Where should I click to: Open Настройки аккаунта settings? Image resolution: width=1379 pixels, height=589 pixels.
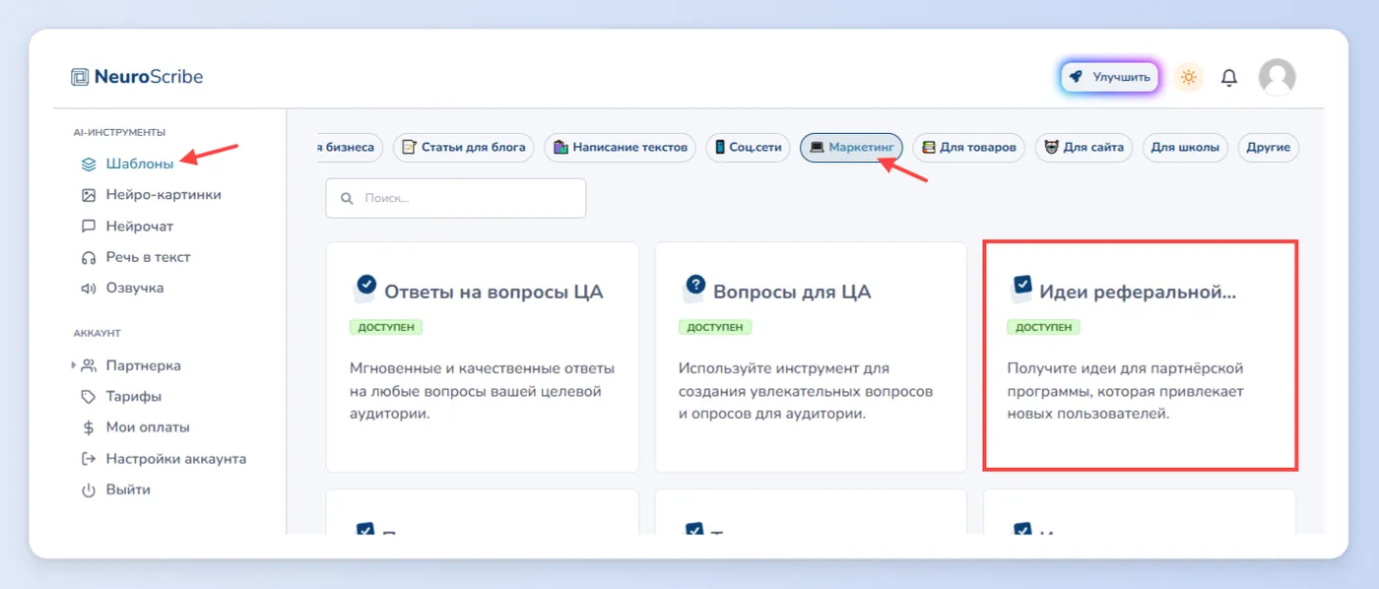point(176,459)
